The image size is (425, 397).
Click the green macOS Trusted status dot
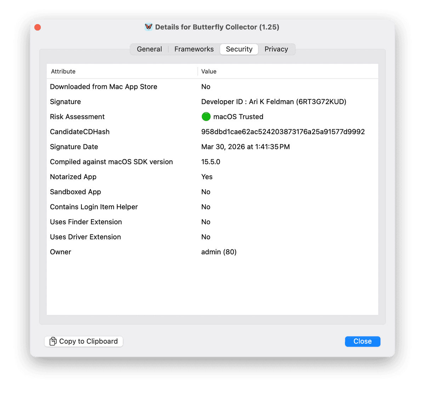click(206, 117)
